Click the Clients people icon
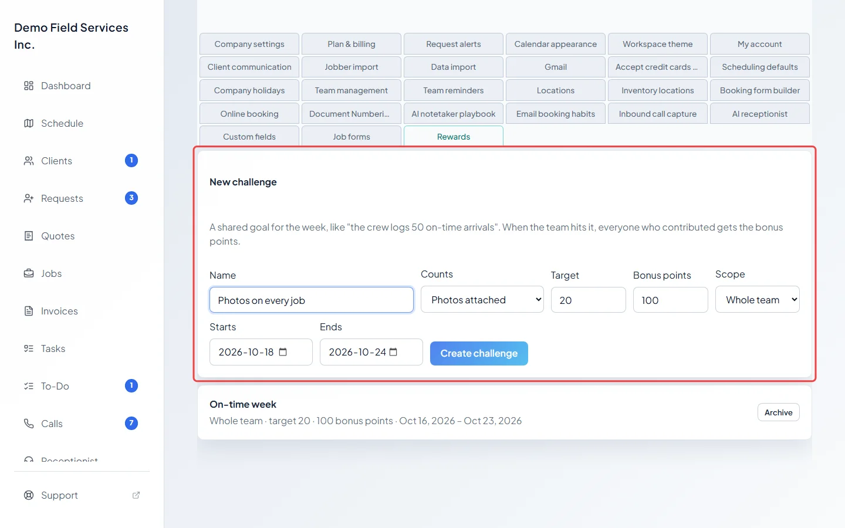The height and width of the screenshot is (528, 845). tap(29, 161)
